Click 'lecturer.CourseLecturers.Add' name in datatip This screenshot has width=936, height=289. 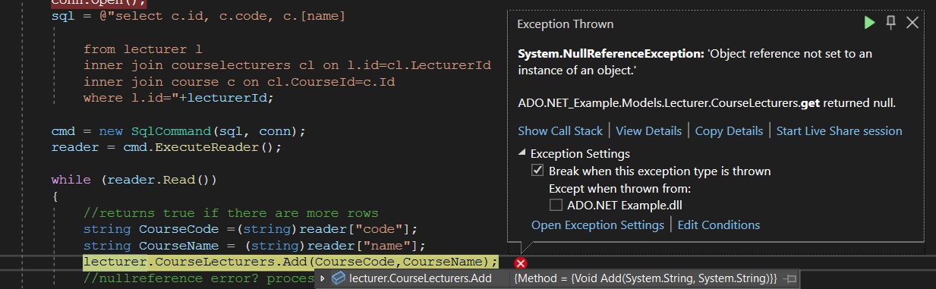[420, 278]
